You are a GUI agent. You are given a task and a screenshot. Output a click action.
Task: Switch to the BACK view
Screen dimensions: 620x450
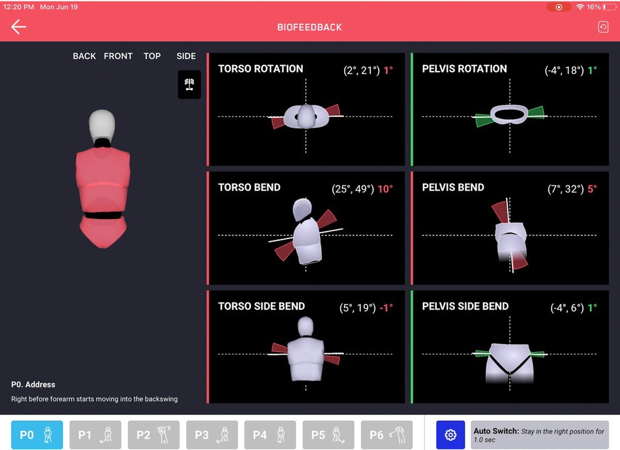tap(84, 56)
